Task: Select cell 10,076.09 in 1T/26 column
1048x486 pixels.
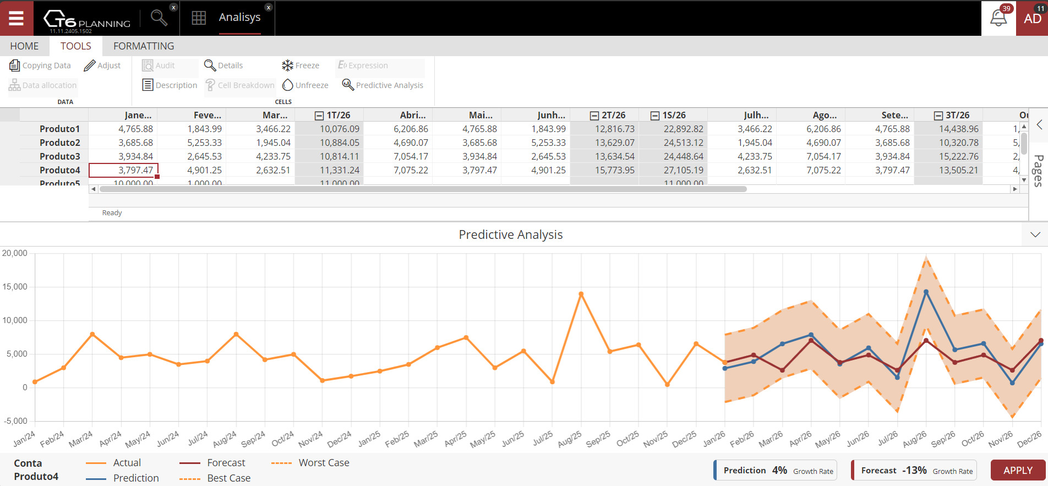Action: pos(329,129)
